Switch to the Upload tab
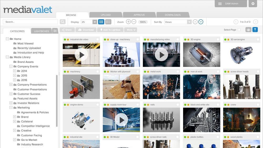The width and height of the screenshot is (263, 148). [106, 15]
